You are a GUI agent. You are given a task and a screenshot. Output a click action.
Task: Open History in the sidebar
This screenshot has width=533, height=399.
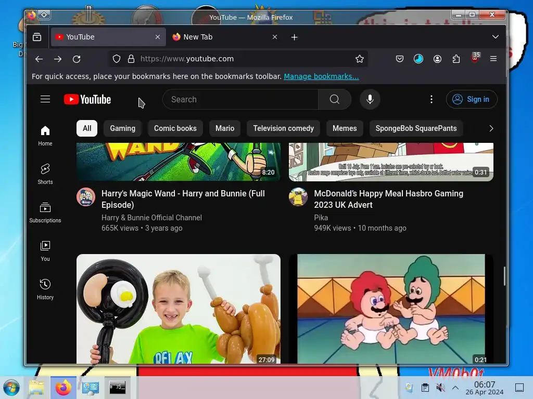(45, 289)
